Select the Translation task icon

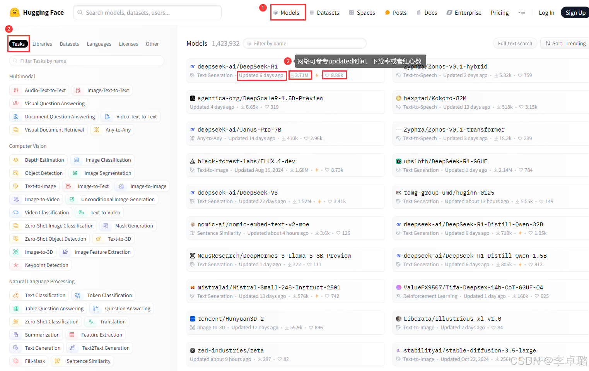[x=91, y=321]
